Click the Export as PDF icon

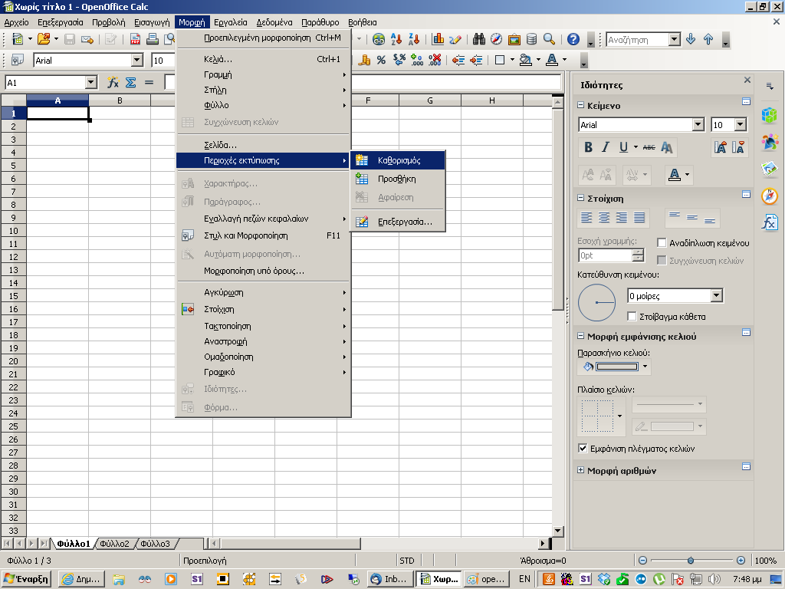click(135, 39)
